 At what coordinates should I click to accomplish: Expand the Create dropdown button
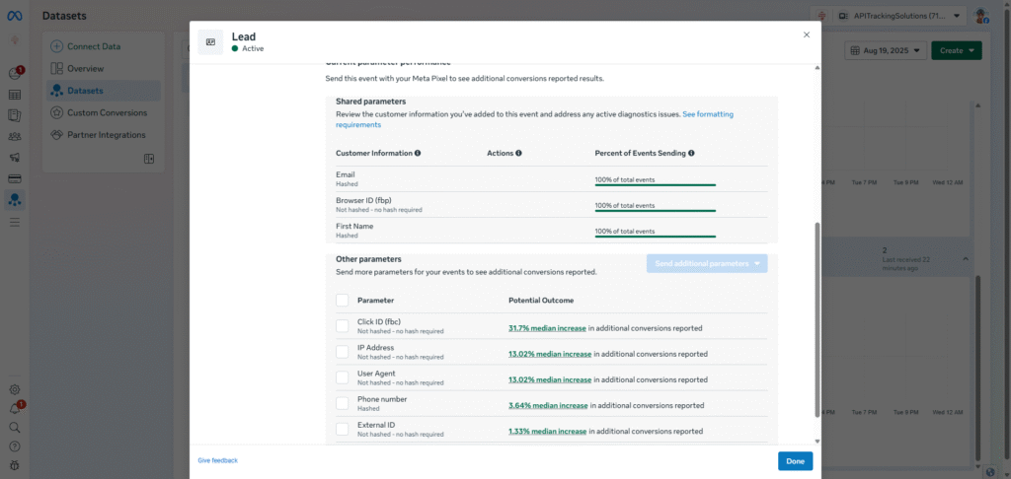pos(956,50)
